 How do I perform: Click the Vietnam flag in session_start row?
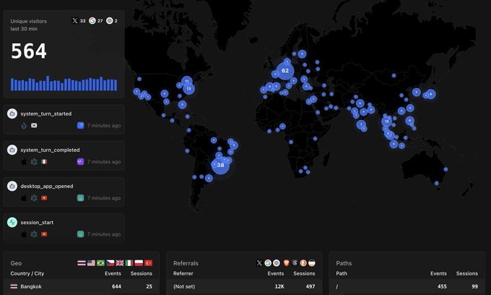[x=44, y=234]
